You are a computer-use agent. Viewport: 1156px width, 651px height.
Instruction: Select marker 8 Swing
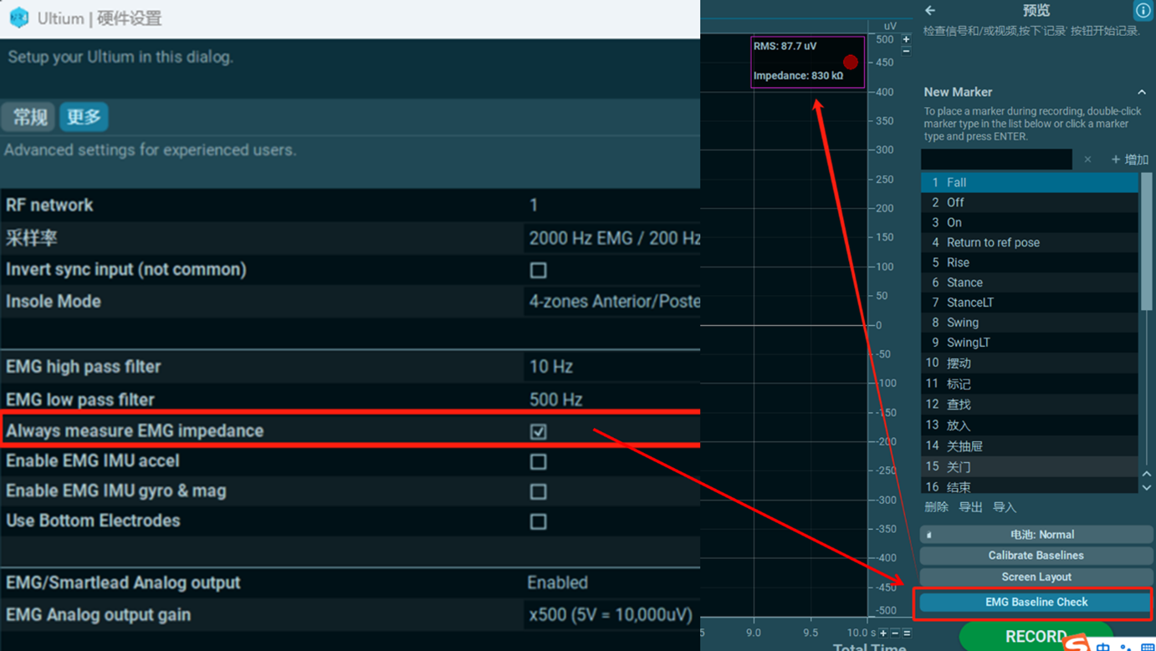click(x=1030, y=323)
